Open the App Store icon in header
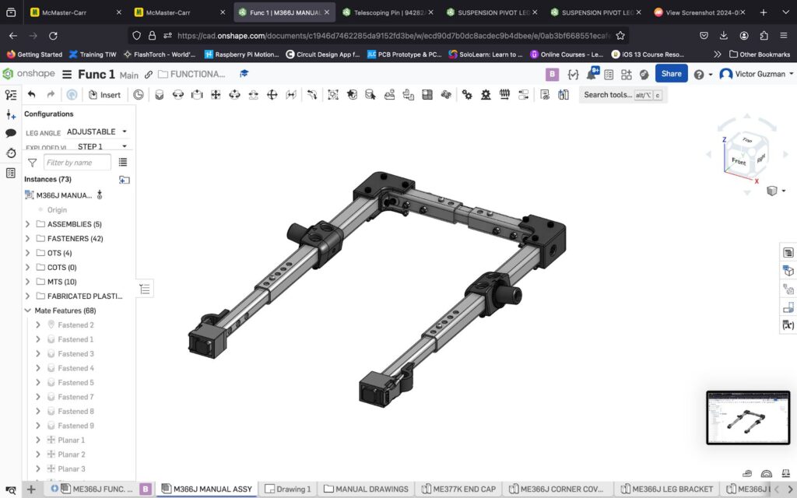This screenshot has width=797, height=498. point(626,75)
